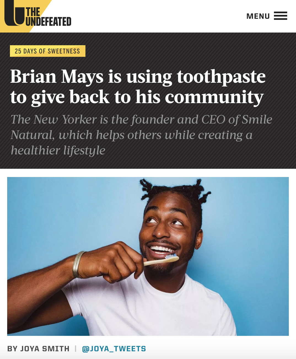The height and width of the screenshot is (359, 296).
Task: Click the healthier lifestyle subtitle line
Action: [58, 151]
